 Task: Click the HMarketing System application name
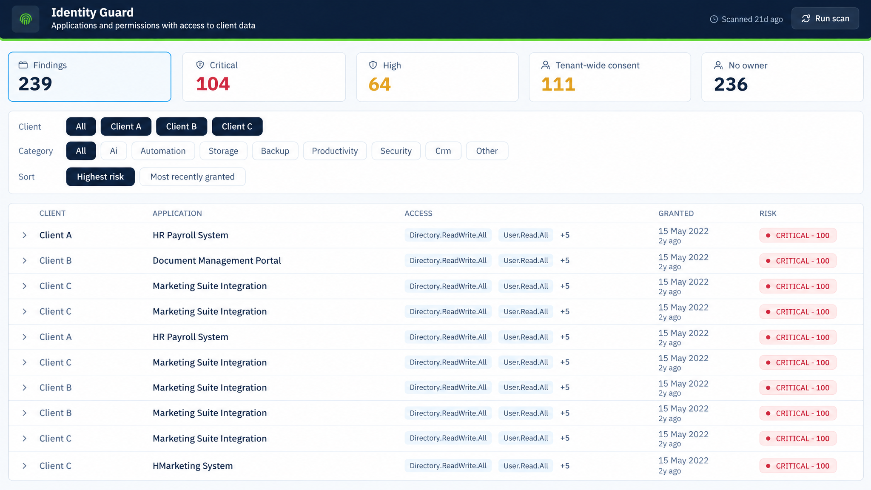tap(193, 466)
